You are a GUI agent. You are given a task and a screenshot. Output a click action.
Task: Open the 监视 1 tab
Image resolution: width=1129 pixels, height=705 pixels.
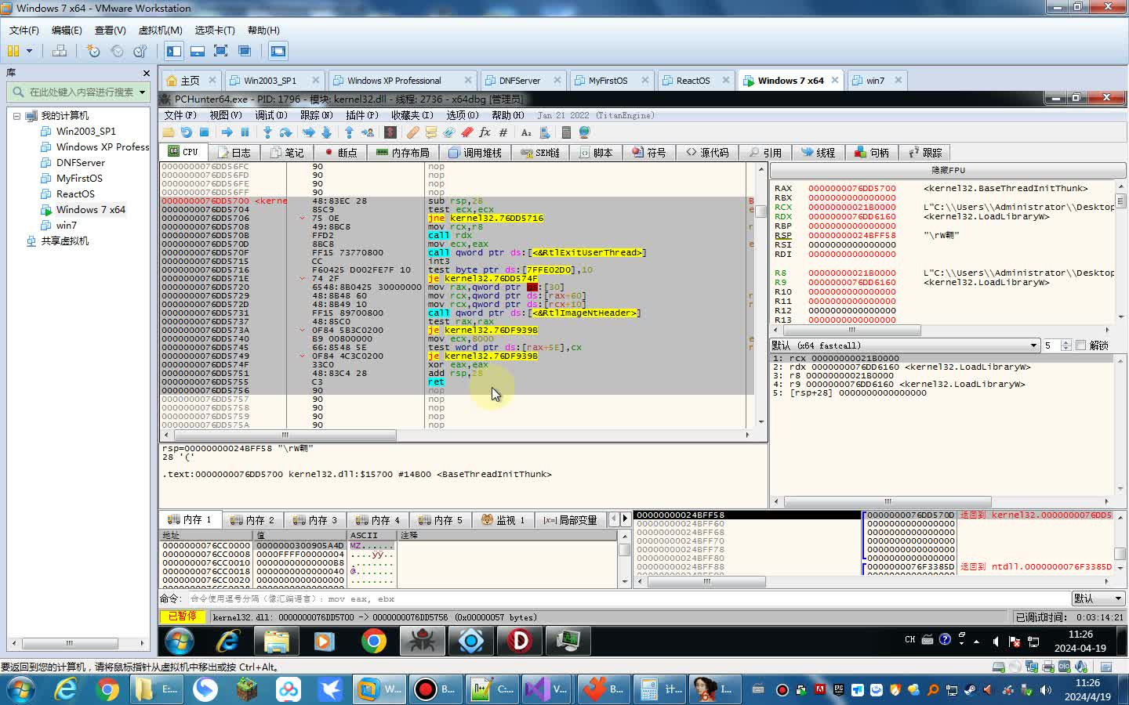click(503, 519)
